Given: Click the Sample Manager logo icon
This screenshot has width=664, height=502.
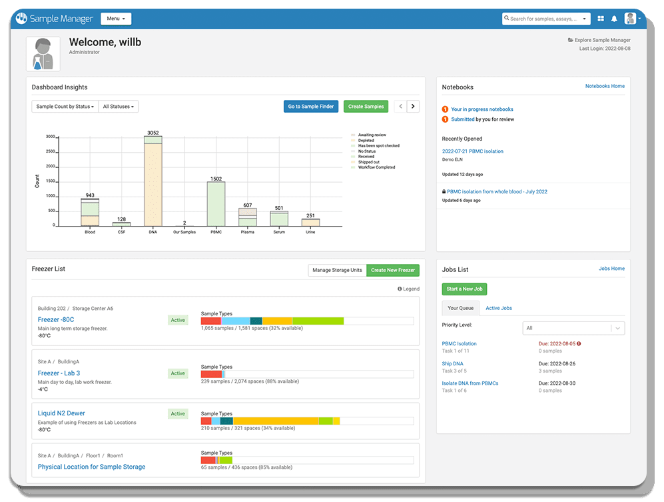Looking at the screenshot, I should (22, 19).
